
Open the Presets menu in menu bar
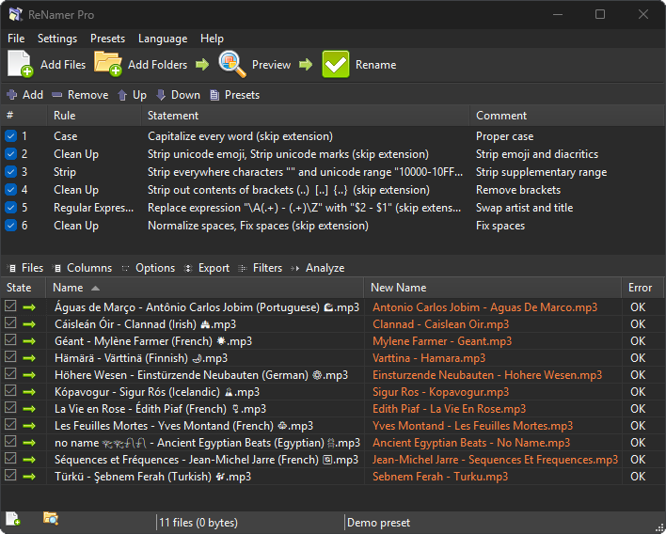(108, 39)
